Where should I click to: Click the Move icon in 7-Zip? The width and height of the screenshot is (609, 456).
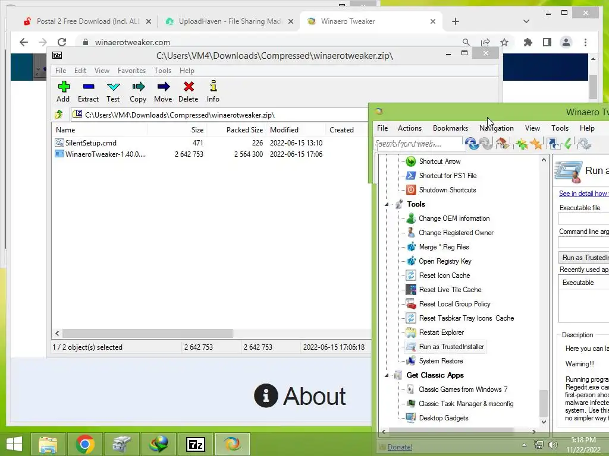coord(164,87)
